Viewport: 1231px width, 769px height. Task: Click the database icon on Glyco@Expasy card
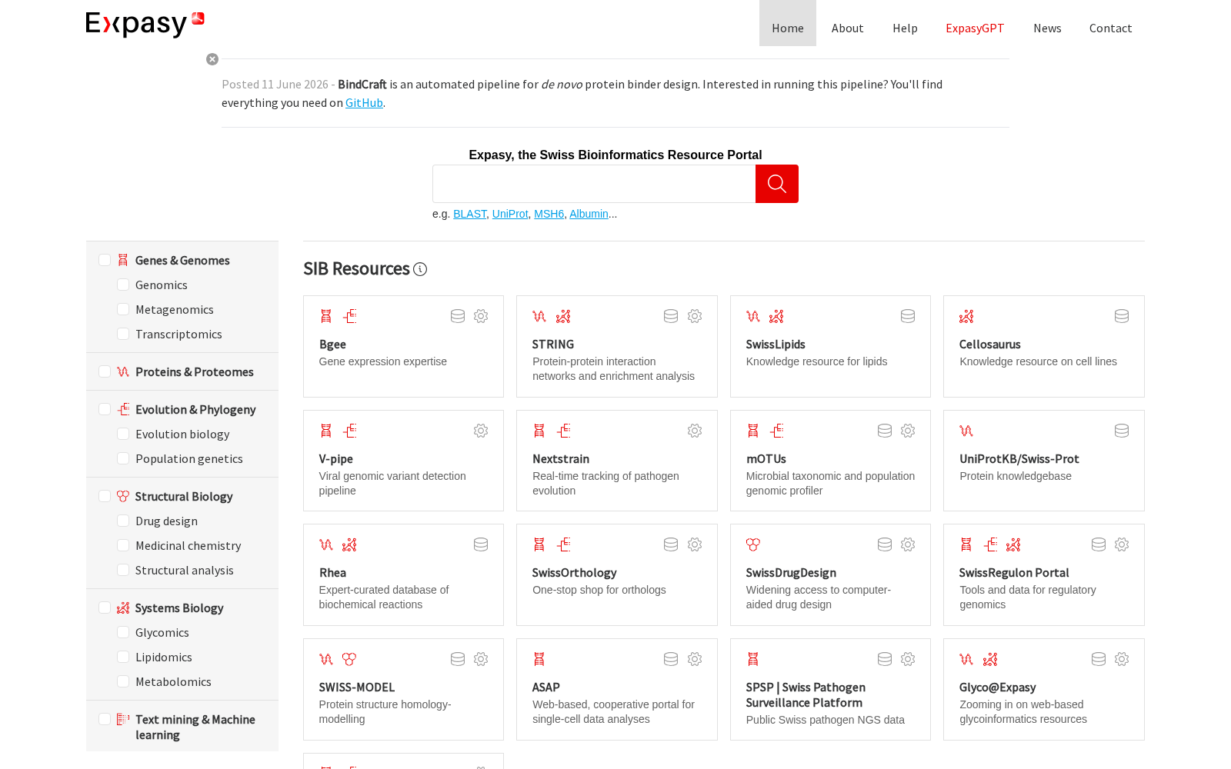(x=1099, y=659)
